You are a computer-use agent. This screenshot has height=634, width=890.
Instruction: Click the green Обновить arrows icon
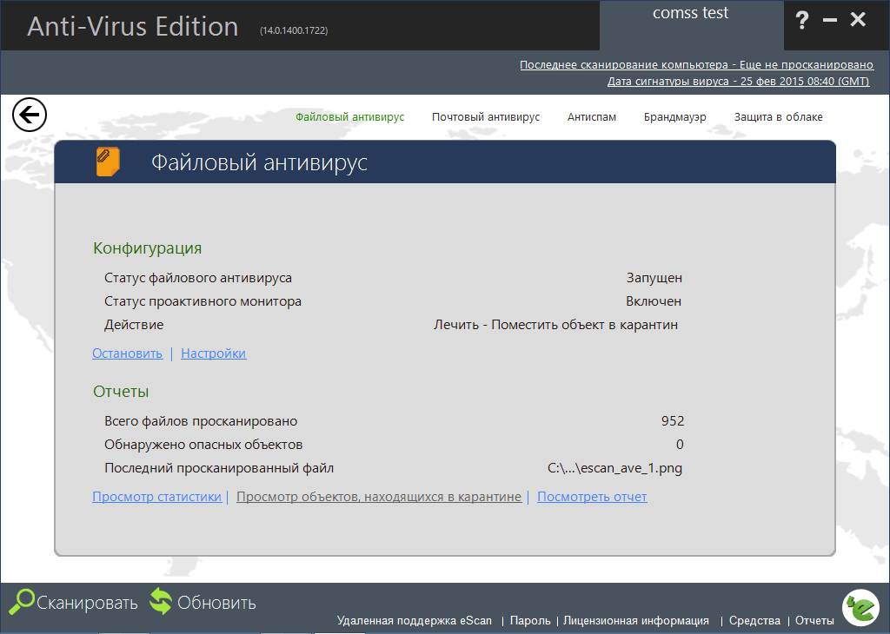point(160,600)
